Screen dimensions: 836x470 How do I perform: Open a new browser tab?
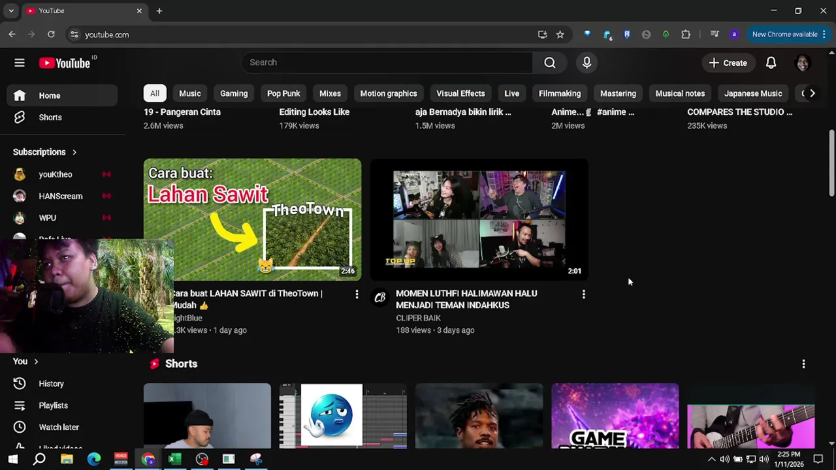(x=159, y=11)
